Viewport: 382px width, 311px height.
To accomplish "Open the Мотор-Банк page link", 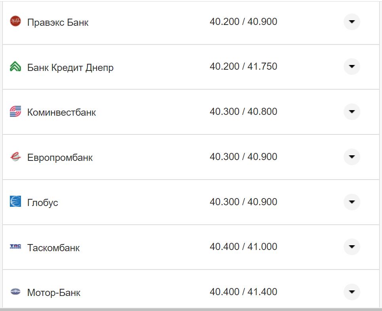I will 54,292.
